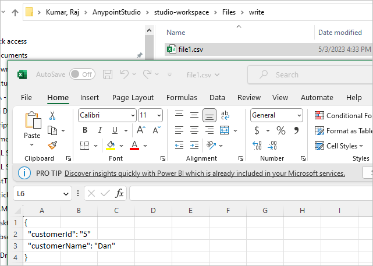Click the Percent Style icon
This screenshot has width=373, height=266.
point(281,130)
